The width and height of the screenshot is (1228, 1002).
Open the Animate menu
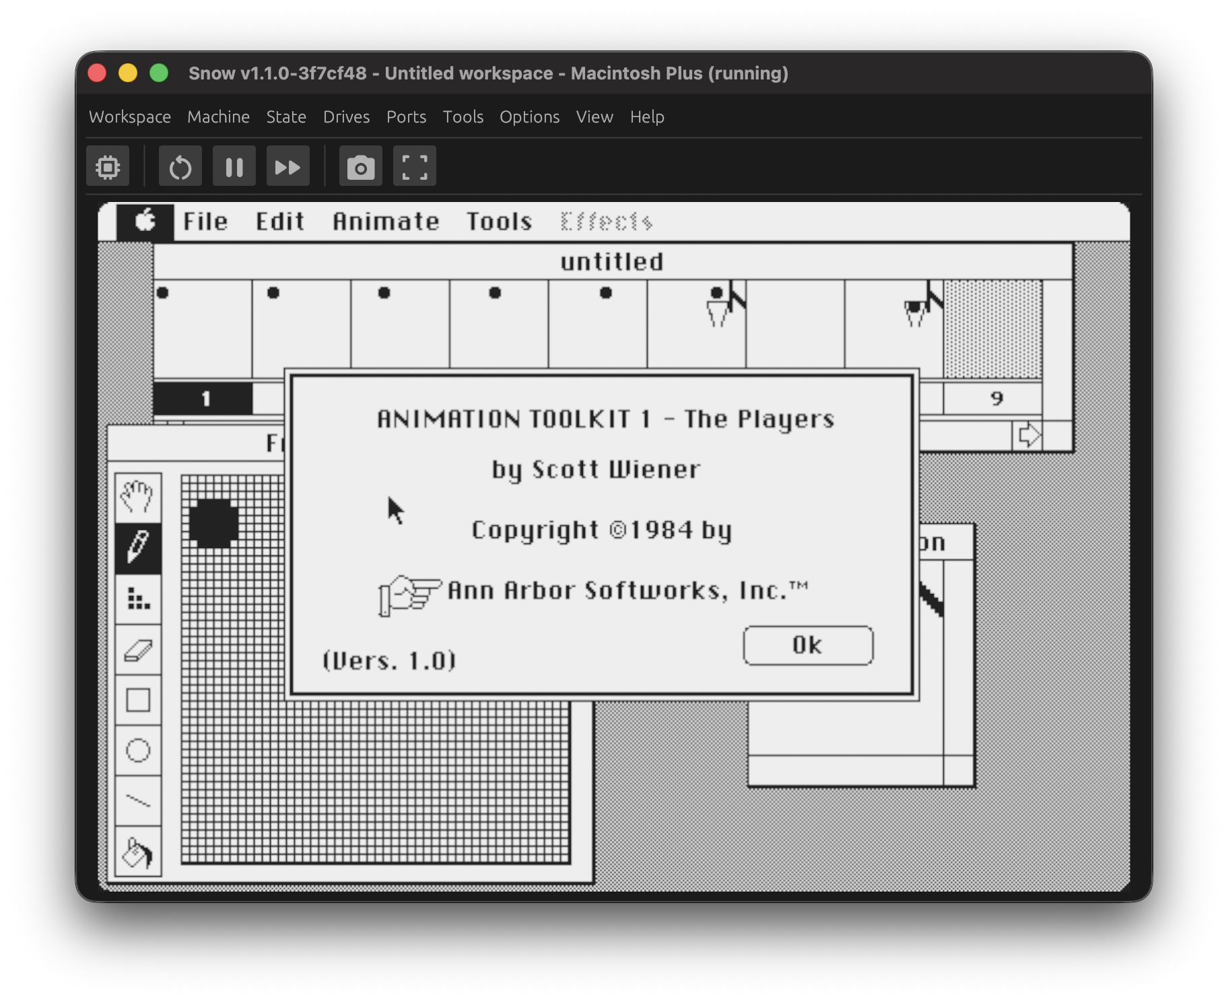(x=385, y=221)
